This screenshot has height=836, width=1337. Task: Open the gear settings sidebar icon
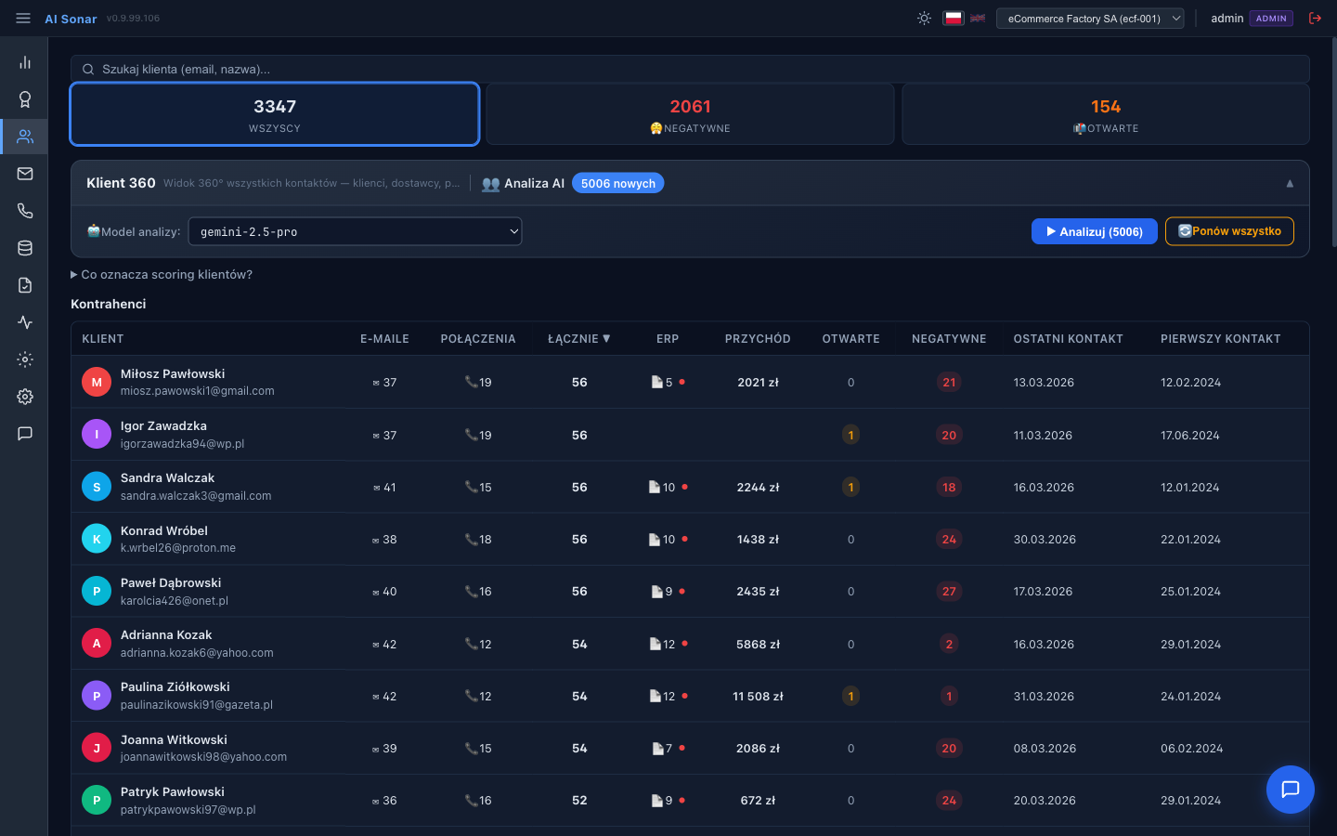25,397
